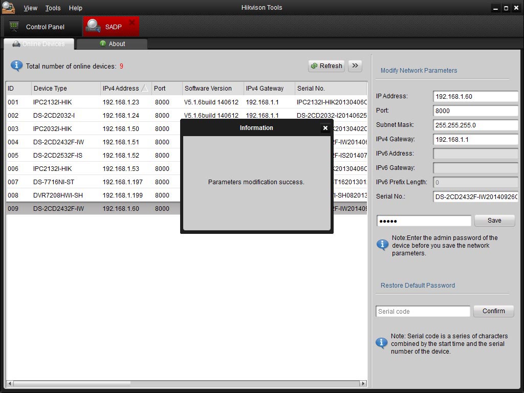Click the horizontal scrollbar left arrow

[x=10, y=383]
